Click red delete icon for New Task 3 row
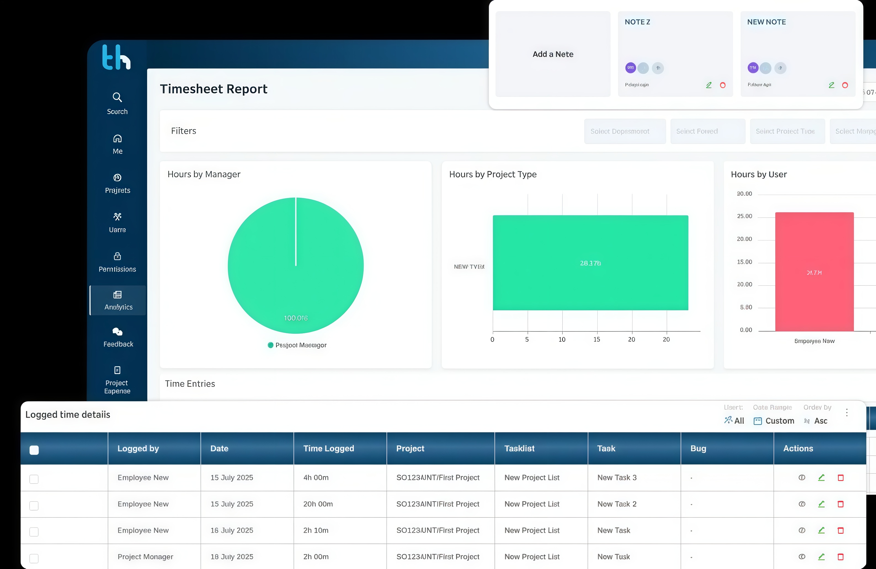The image size is (876, 569). click(x=840, y=478)
